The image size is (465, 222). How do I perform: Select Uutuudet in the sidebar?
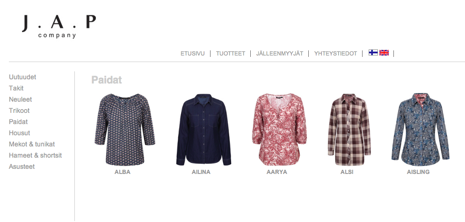tap(22, 77)
